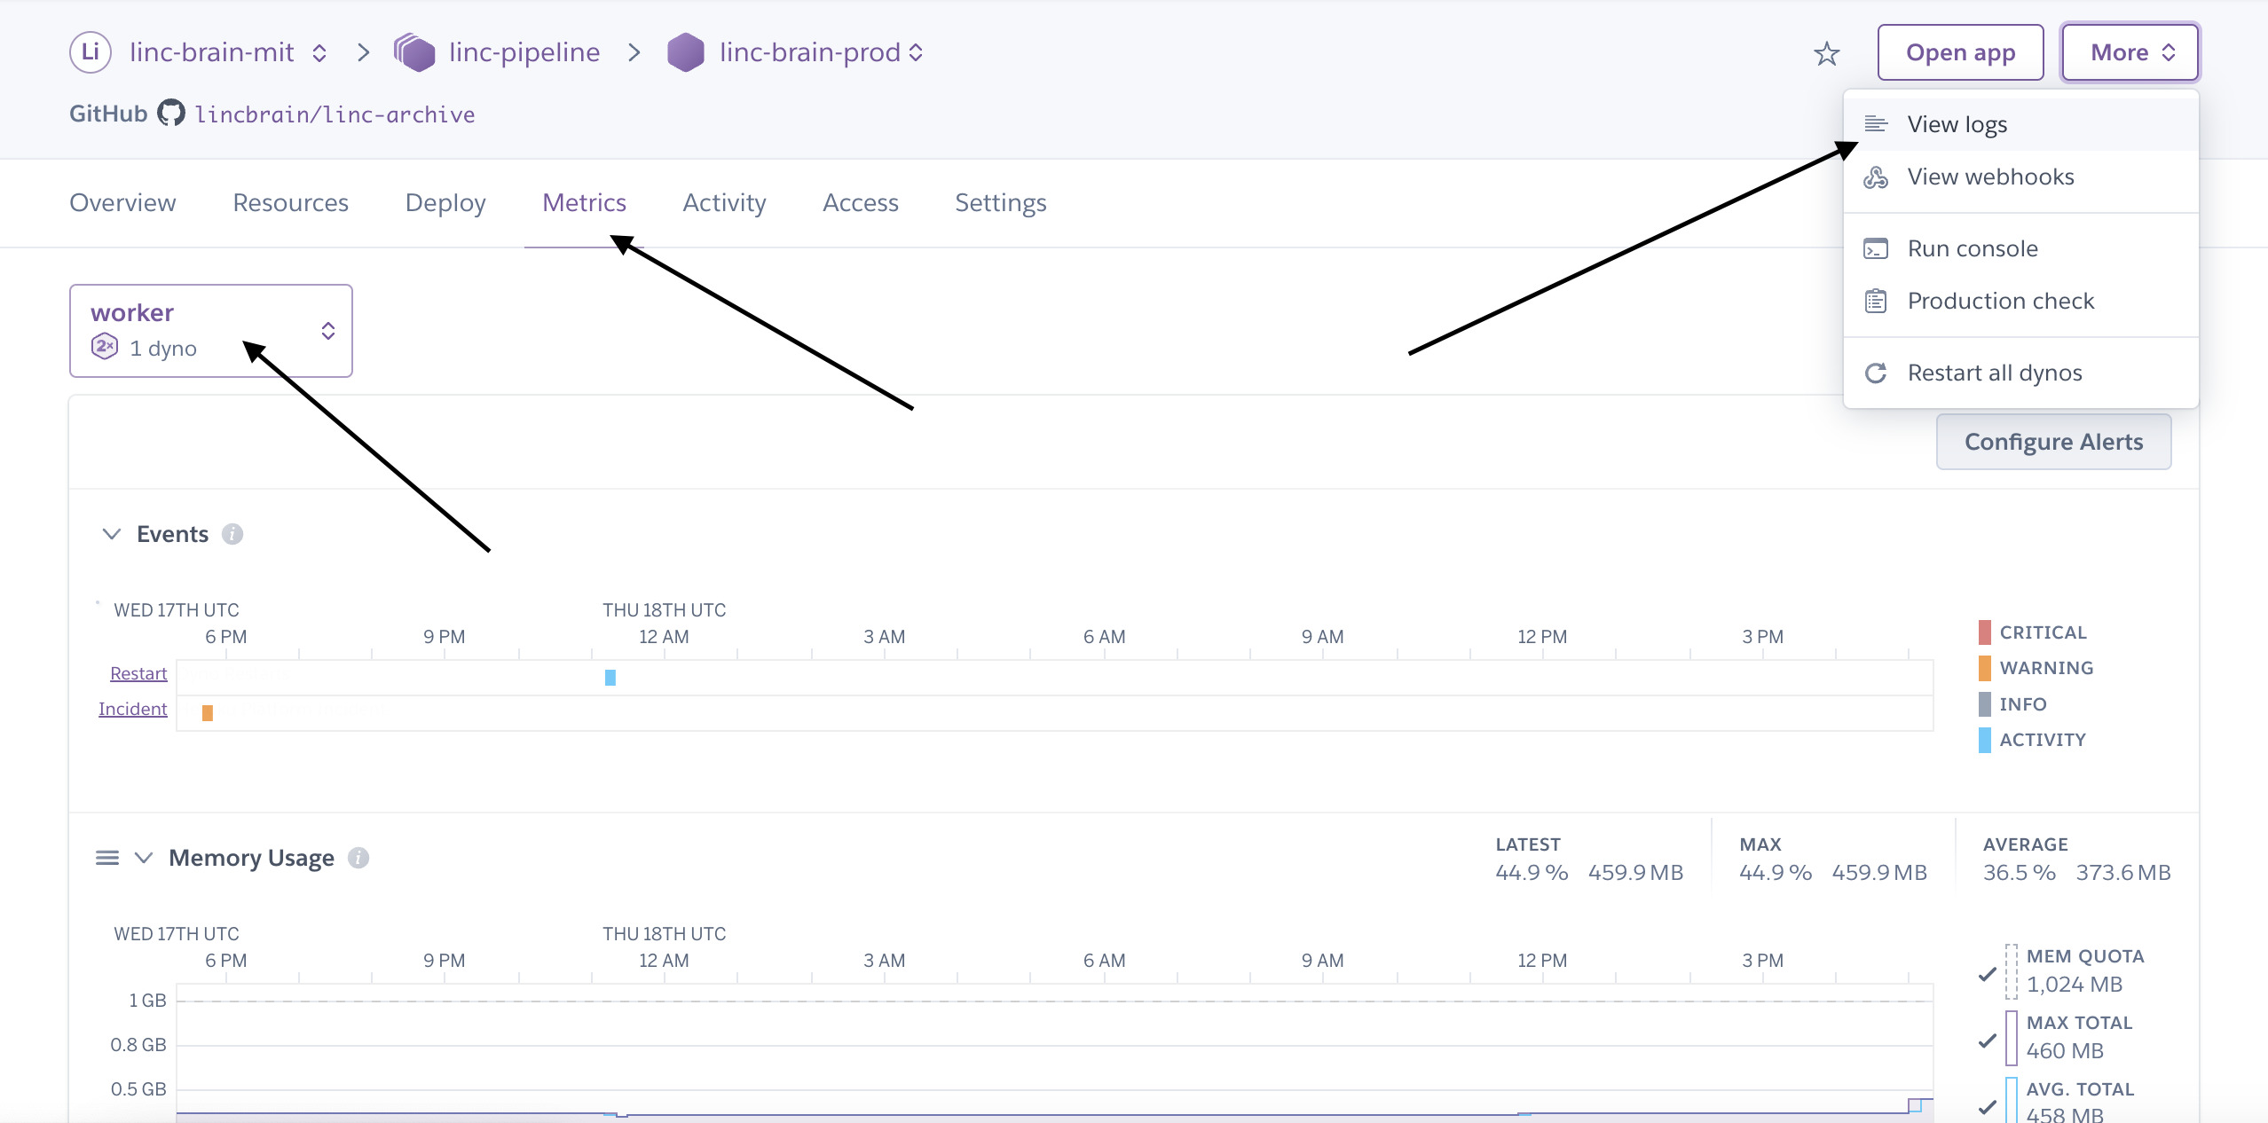
Task: Click the pipeline icon beside linc-pipeline
Action: (x=413, y=52)
